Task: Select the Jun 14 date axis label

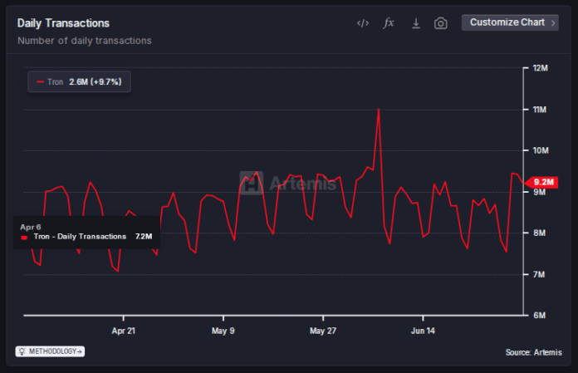Action: click(423, 331)
